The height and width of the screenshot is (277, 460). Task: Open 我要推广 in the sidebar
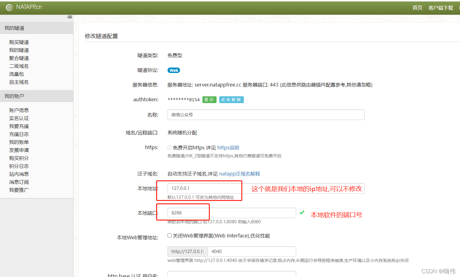[19, 190]
